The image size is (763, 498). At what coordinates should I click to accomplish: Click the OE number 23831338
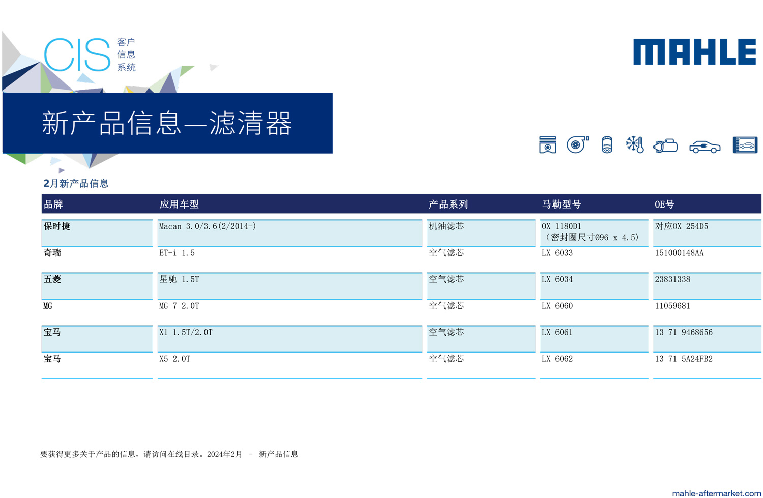[672, 279]
